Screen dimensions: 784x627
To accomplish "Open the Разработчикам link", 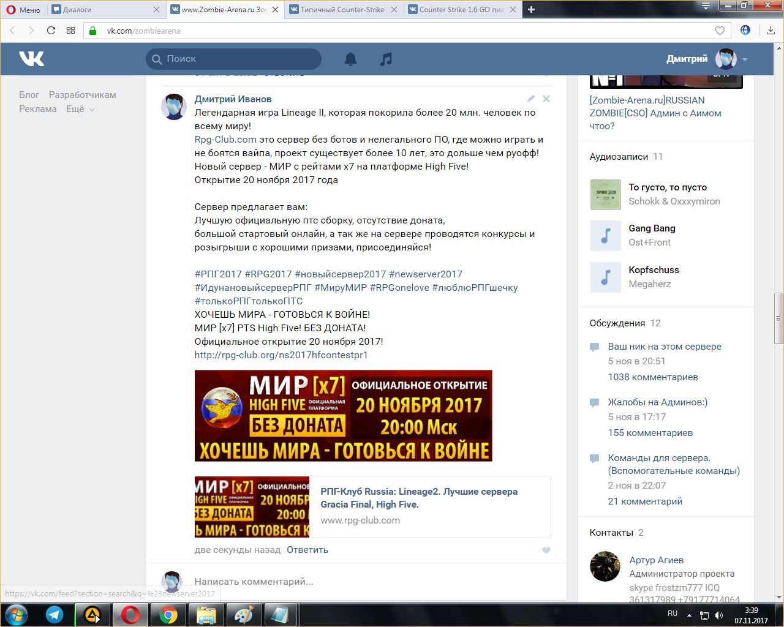I will 82,95.
